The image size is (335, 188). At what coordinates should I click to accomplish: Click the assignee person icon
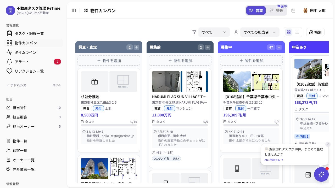pyautogui.click(x=236, y=32)
